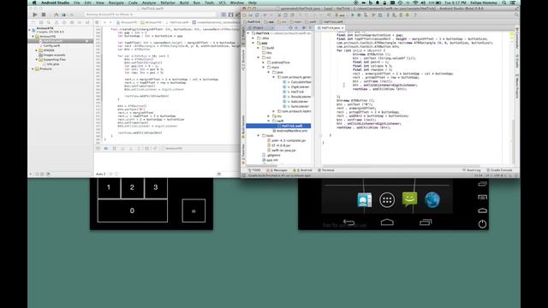Open the Terminal tool window
Image resolution: width=548 pixels, height=308 pixels.
pos(326,170)
